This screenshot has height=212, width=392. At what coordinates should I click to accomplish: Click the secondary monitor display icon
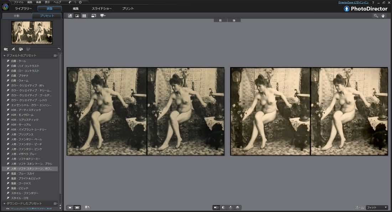click(x=103, y=16)
